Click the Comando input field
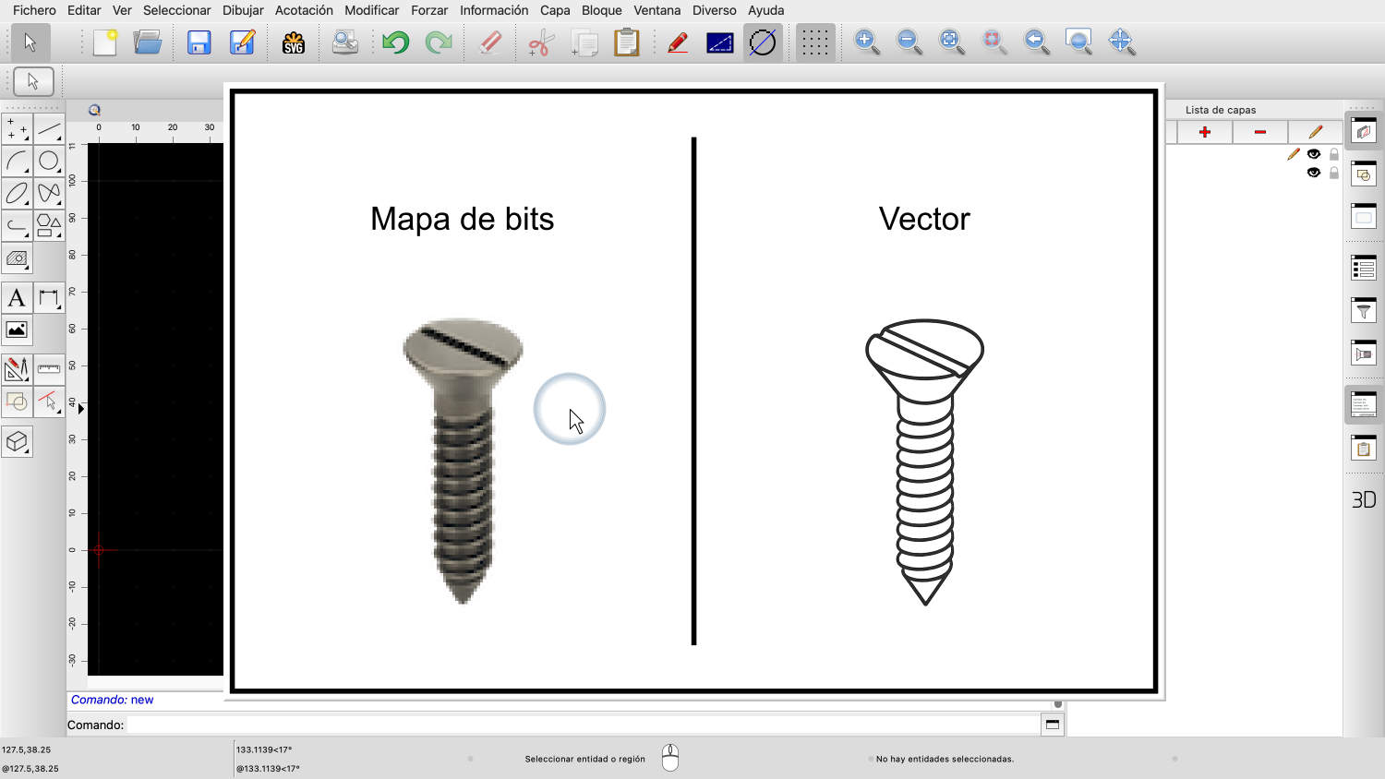1385x779 pixels. click(x=582, y=725)
